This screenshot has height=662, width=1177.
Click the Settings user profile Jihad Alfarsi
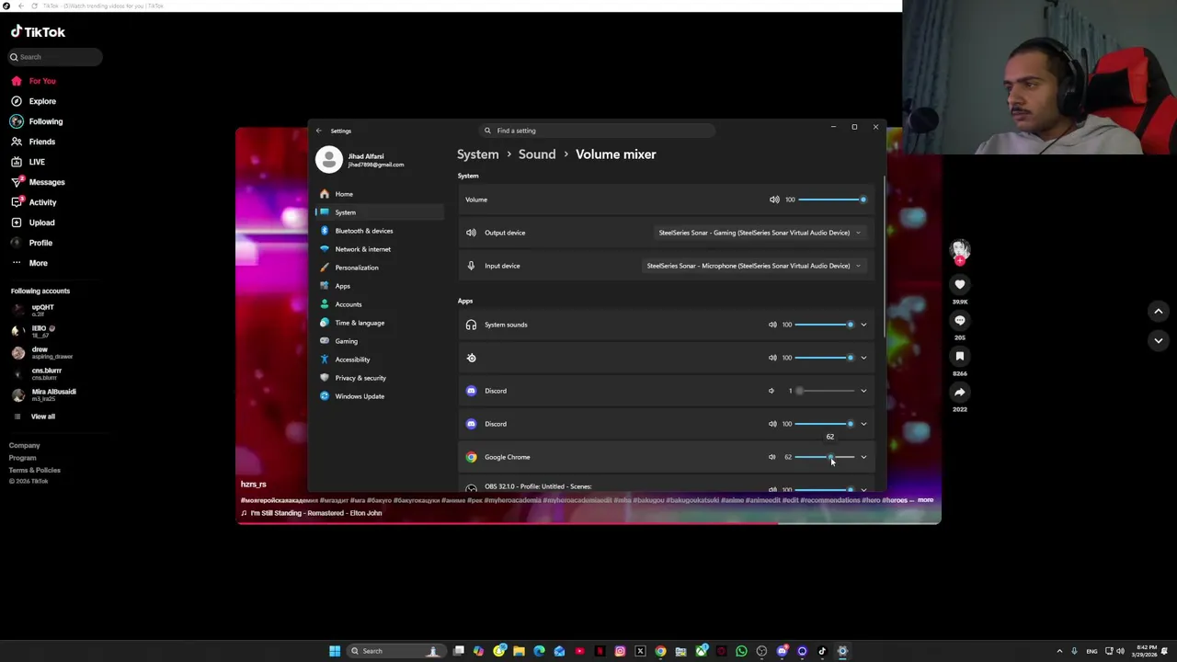360,160
